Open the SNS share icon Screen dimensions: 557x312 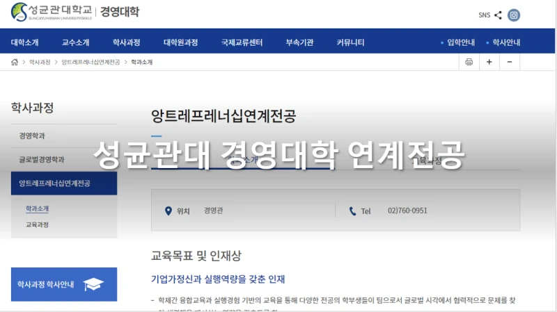click(x=498, y=15)
